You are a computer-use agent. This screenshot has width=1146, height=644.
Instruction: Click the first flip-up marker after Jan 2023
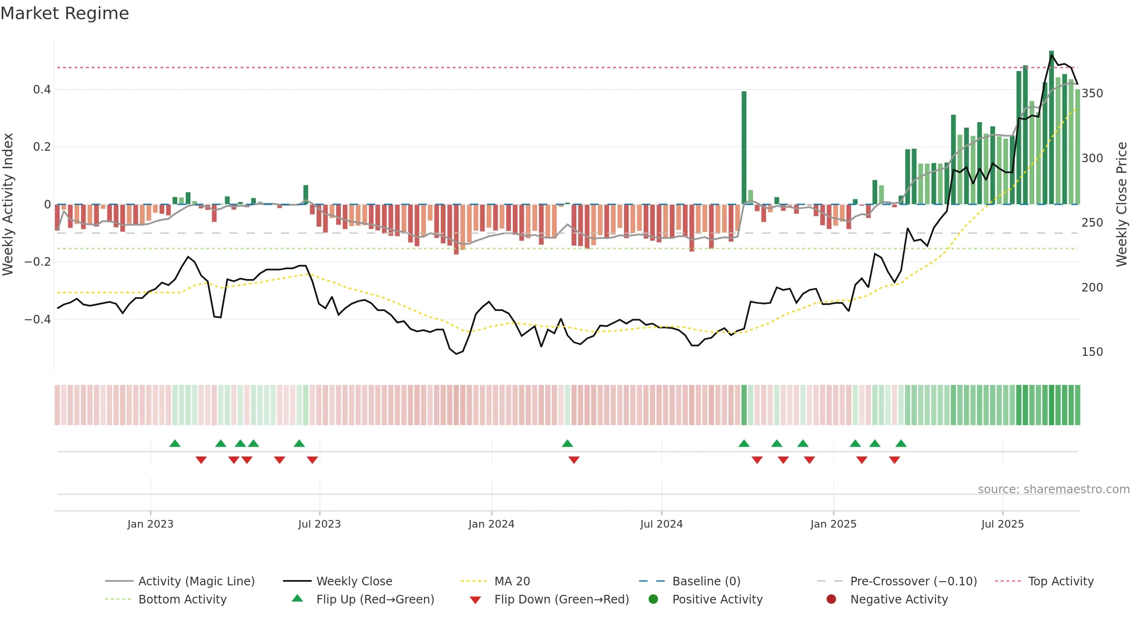[175, 444]
